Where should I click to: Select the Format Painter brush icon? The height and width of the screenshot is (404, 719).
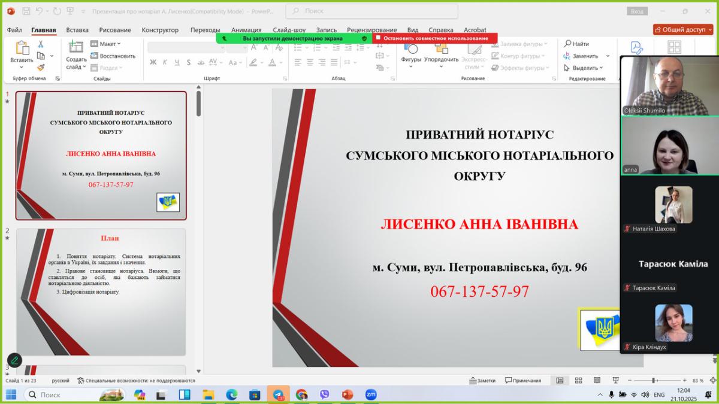coord(41,67)
